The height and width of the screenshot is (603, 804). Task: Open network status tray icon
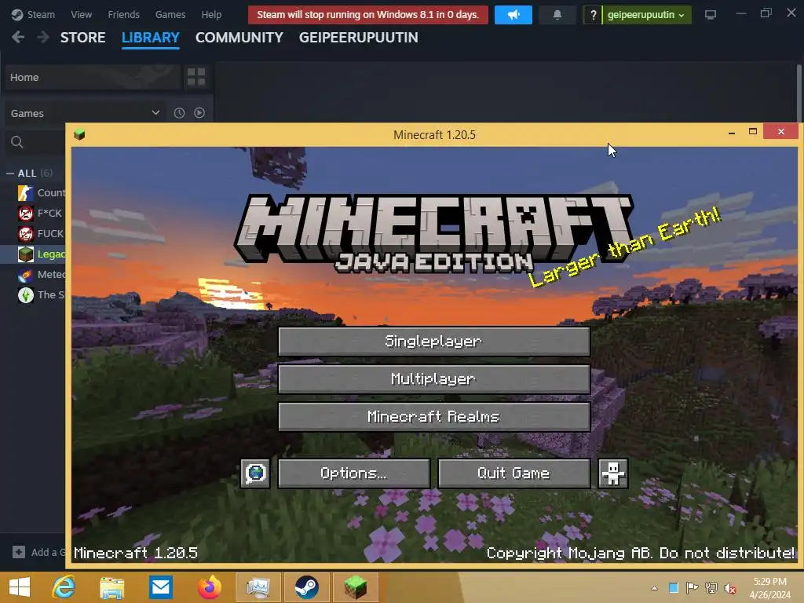(x=711, y=587)
